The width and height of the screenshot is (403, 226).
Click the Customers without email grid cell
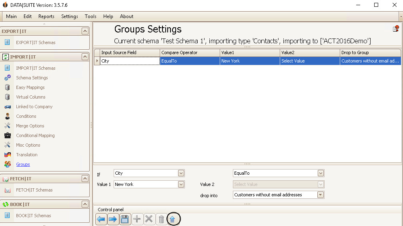[370, 61]
